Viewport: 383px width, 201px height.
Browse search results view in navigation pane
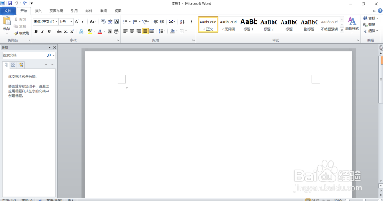coord(21,65)
